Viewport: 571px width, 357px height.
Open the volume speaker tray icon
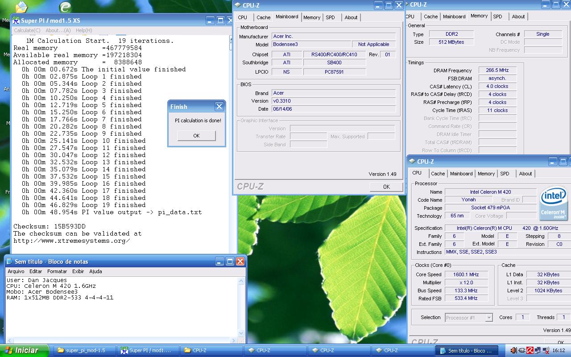[x=514, y=350]
